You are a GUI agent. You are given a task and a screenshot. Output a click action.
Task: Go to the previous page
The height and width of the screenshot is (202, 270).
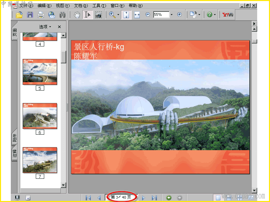[x=99, y=198]
